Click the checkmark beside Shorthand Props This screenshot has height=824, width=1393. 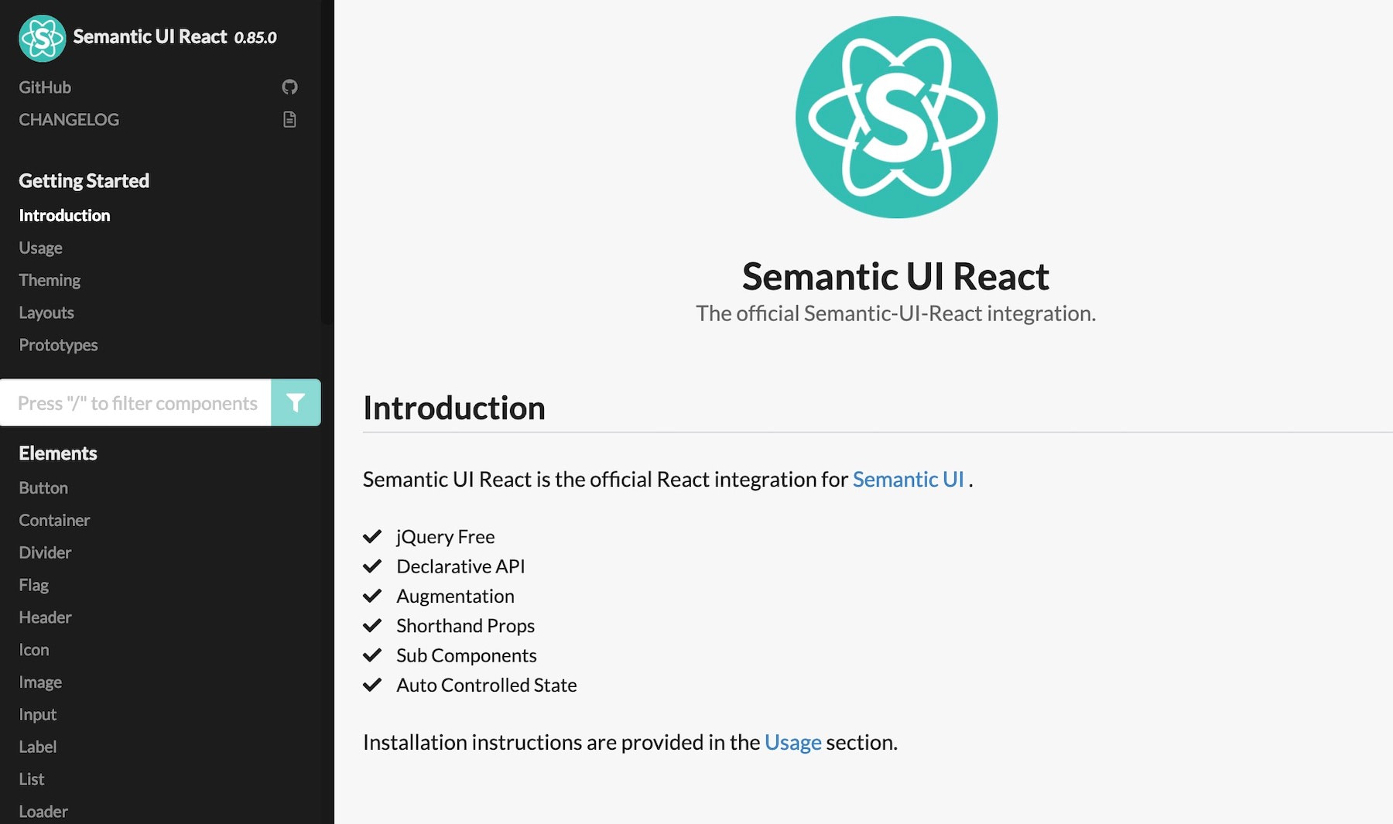[x=372, y=625]
